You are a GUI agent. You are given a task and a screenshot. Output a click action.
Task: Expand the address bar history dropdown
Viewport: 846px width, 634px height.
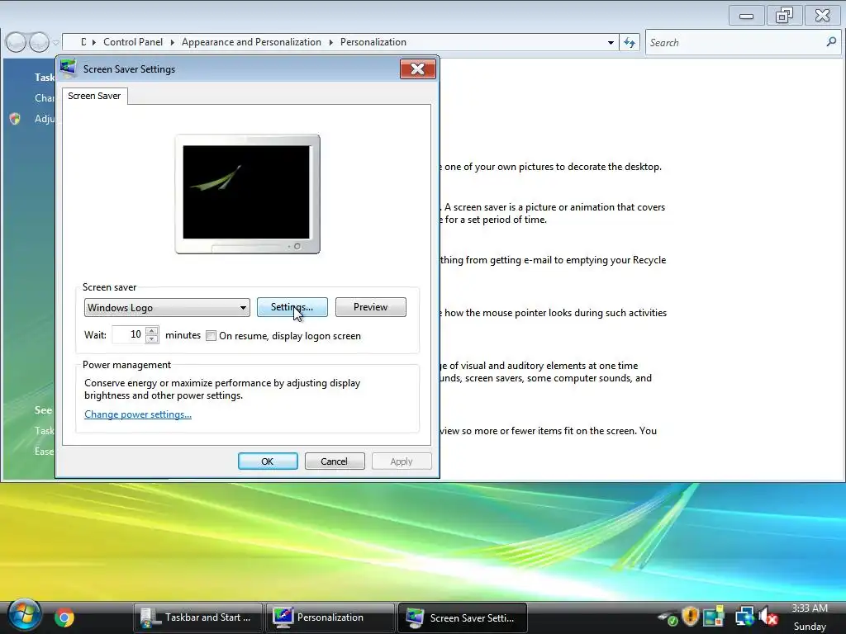point(611,42)
